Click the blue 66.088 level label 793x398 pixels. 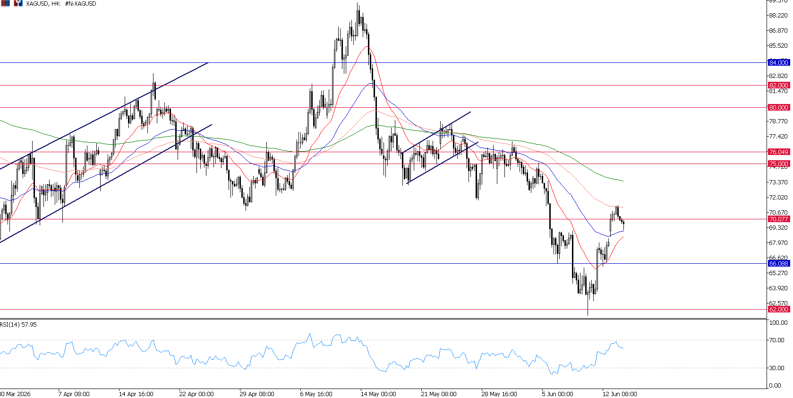pos(778,263)
